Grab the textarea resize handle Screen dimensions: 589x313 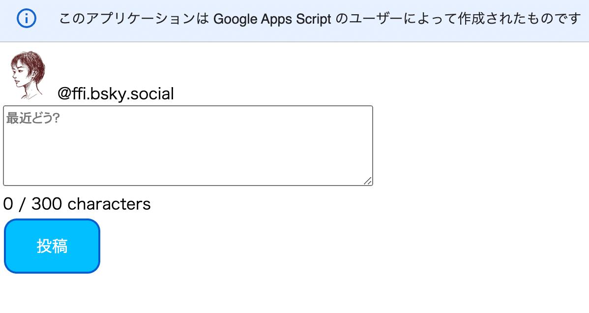368,181
